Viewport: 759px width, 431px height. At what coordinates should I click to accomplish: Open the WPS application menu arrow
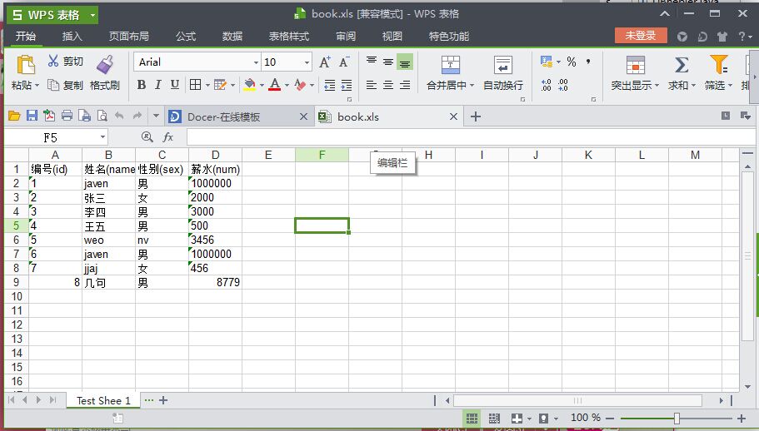tap(92, 15)
